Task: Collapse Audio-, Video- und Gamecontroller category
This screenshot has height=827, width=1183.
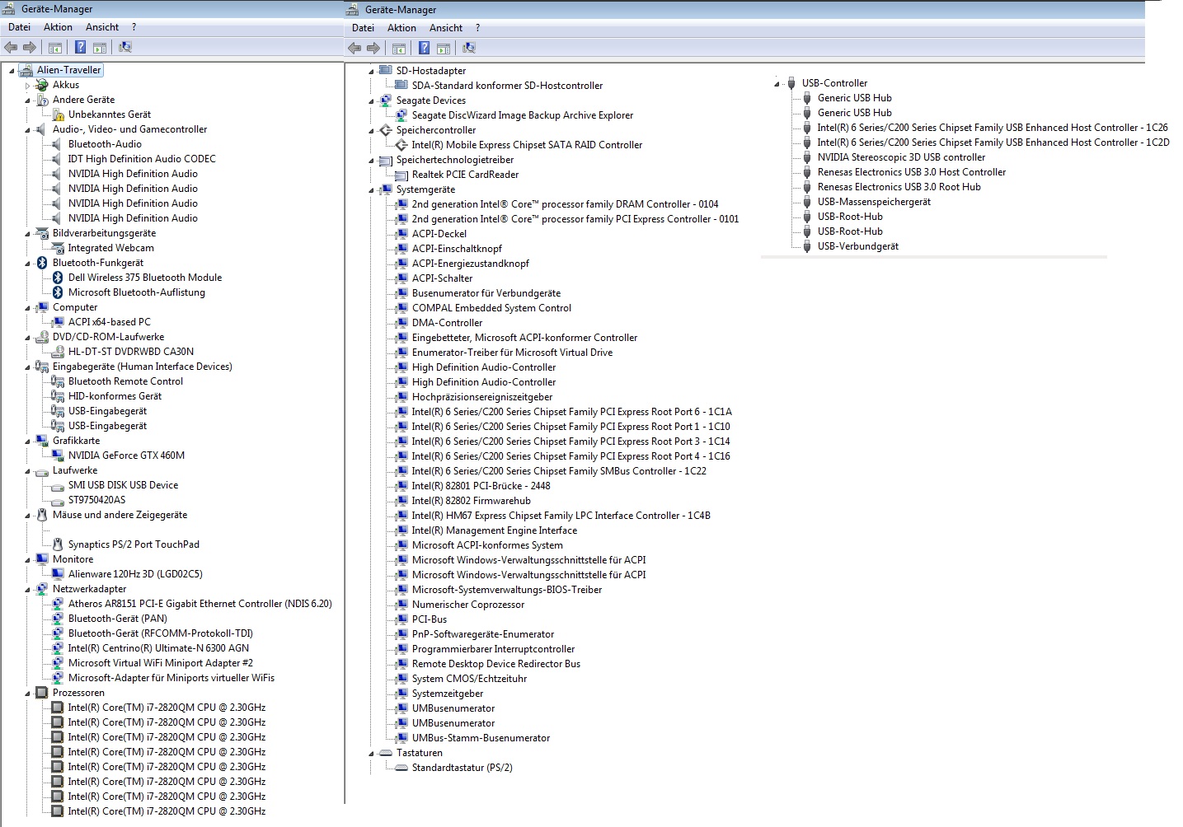Action: pos(27,130)
